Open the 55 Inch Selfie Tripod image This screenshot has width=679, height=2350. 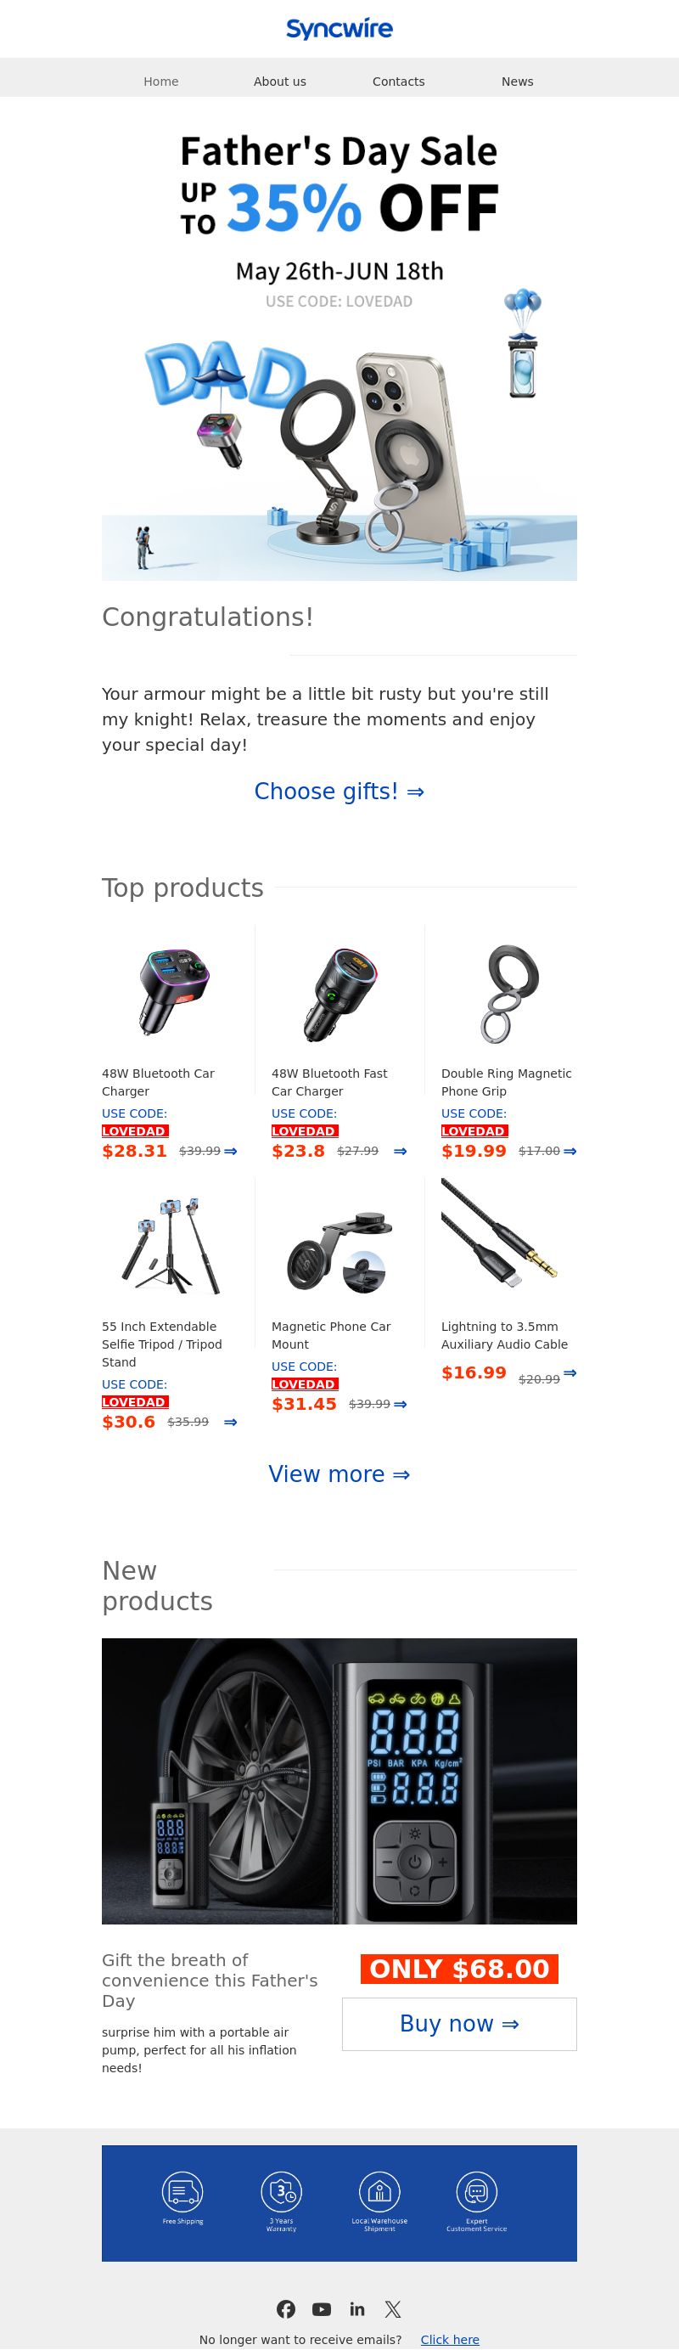pyautogui.click(x=171, y=1246)
